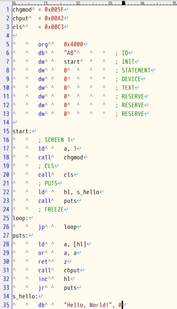Click the s_hello: label on line 34

[25, 296]
